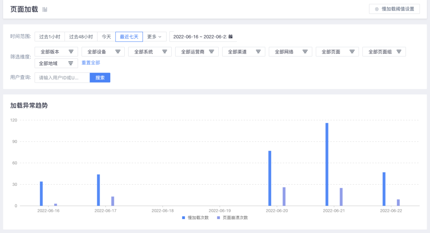The width and height of the screenshot is (430, 233).
Task: Click filter icon in 全部设备
Action: tap(118, 52)
